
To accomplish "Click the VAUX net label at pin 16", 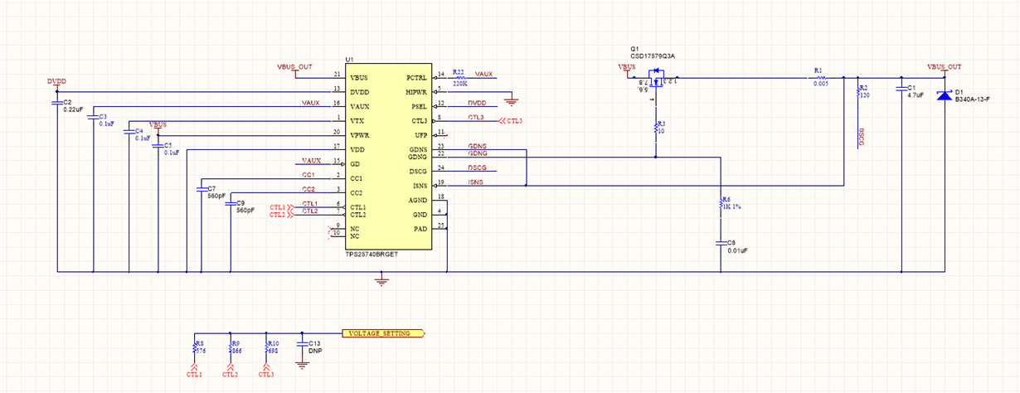I will pyautogui.click(x=311, y=103).
